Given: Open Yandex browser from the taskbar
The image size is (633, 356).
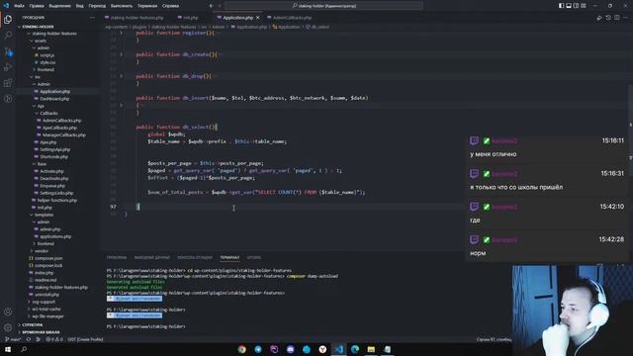Looking at the screenshot, I should [322, 349].
